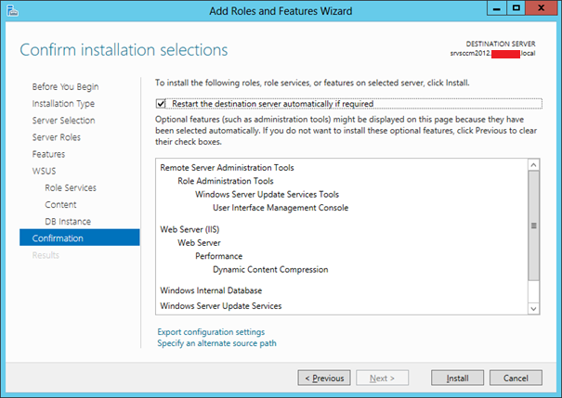
Task: Click scroll down arrow in selections list
Action: tap(534, 309)
